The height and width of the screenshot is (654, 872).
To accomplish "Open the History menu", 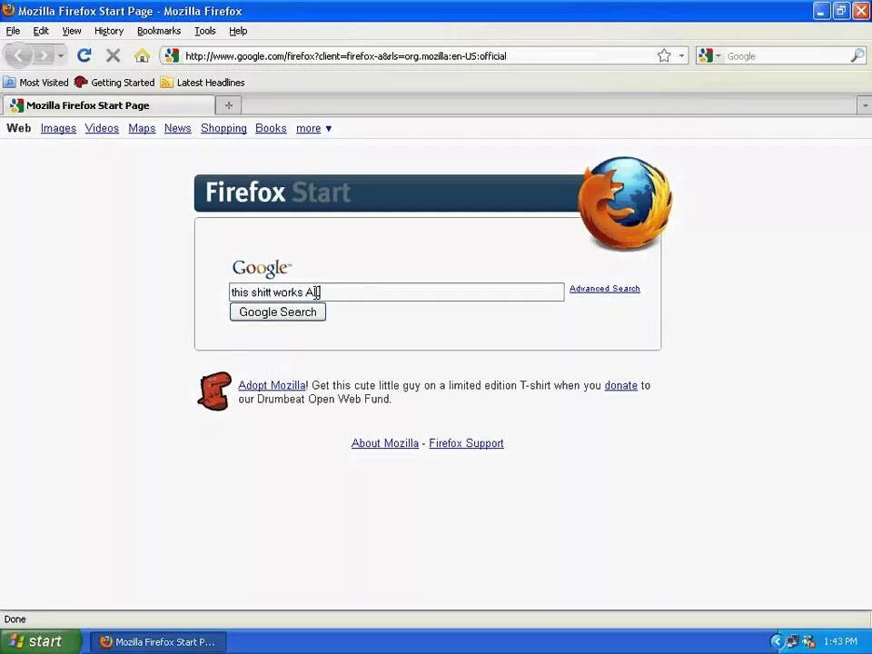I will coord(109,31).
